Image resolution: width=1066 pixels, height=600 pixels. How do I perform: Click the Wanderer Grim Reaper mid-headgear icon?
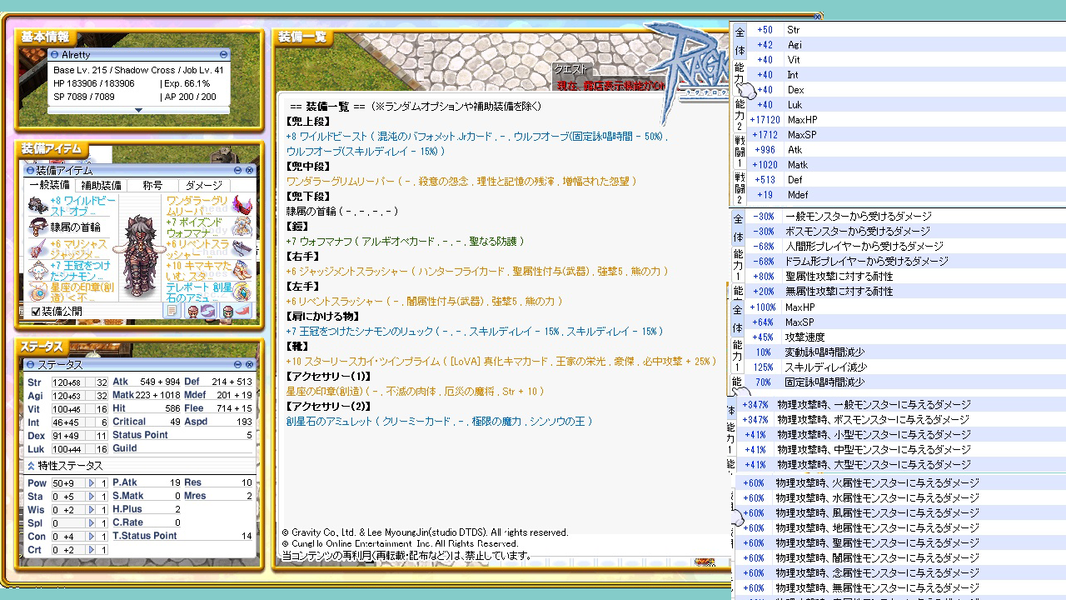click(x=242, y=206)
